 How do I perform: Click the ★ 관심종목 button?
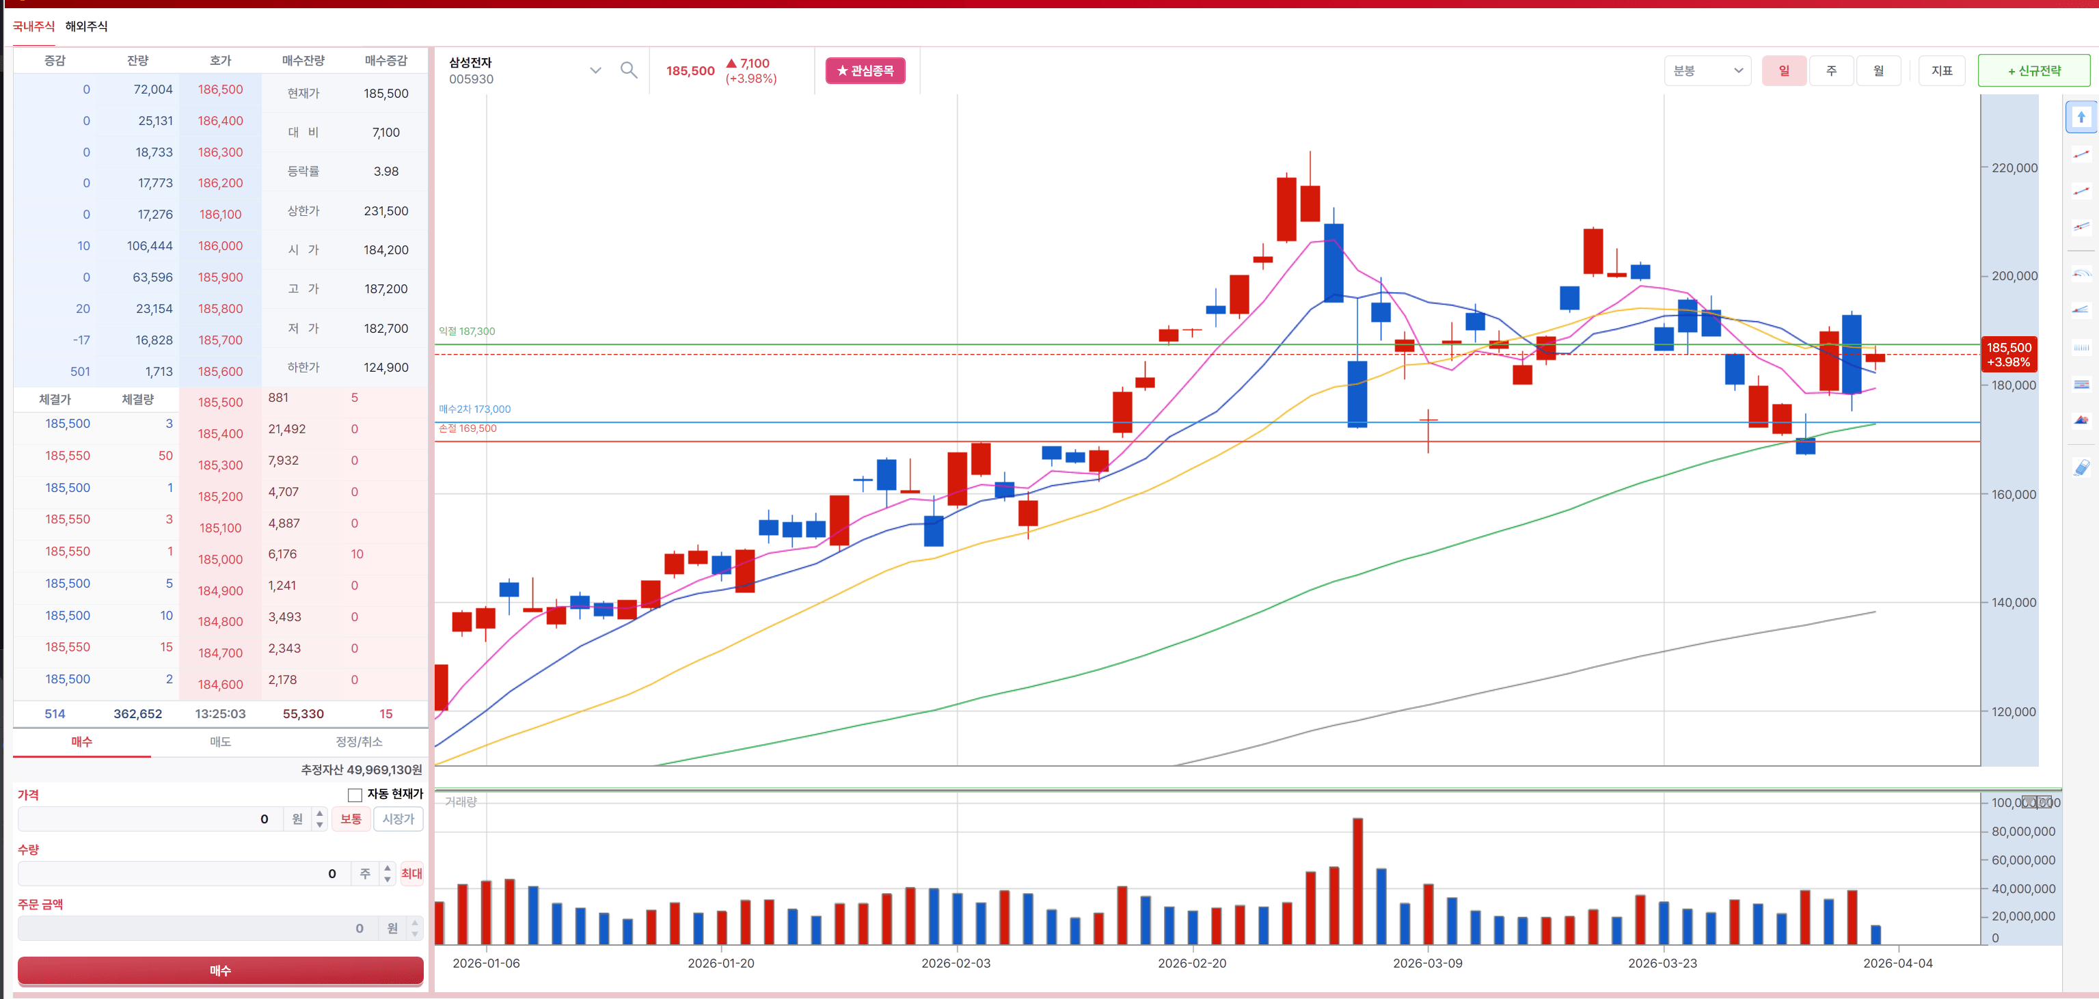pos(865,71)
